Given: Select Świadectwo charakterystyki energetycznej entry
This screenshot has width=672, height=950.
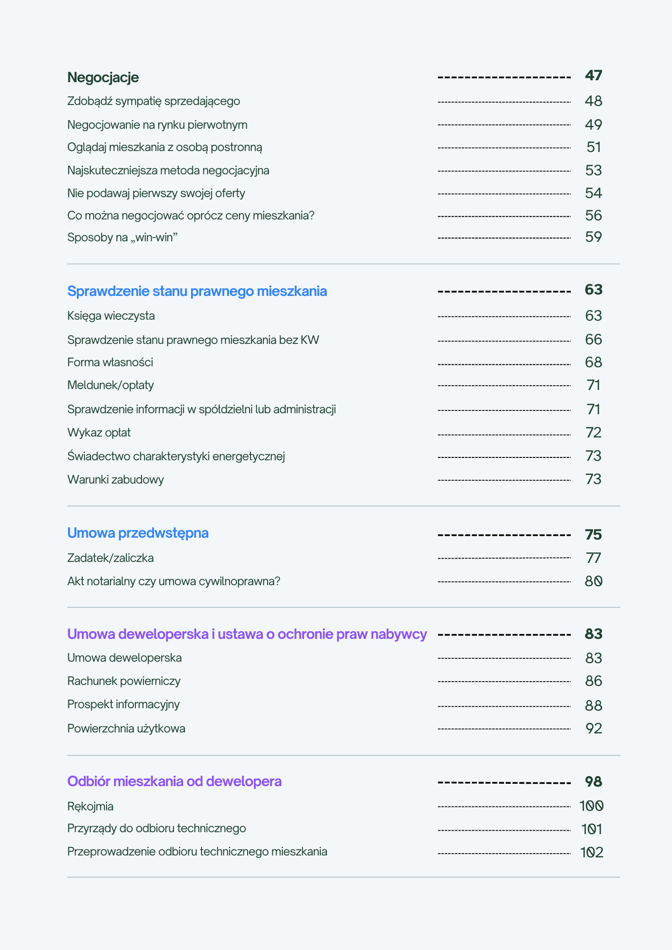Looking at the screenshot, I should (176, 456).
